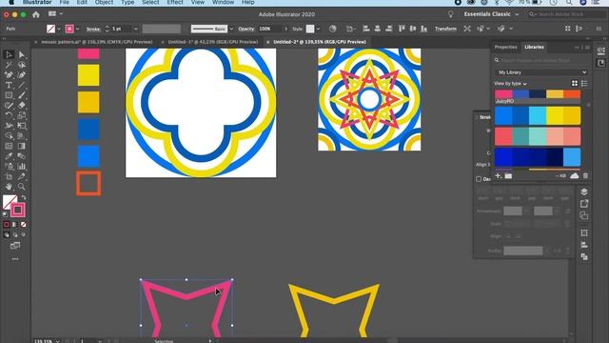This screenshot has height=343, width=609.
Task: Select the Paintbrush tool
Action: click(22, 95)
